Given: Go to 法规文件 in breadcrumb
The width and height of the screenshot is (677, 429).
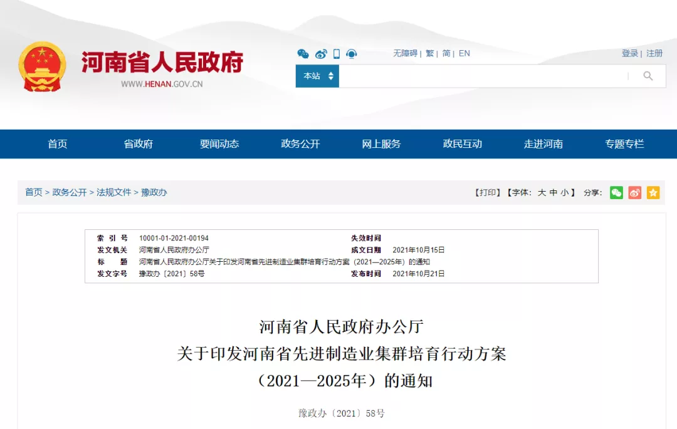Looking at the screenshot, I should 113,192.
